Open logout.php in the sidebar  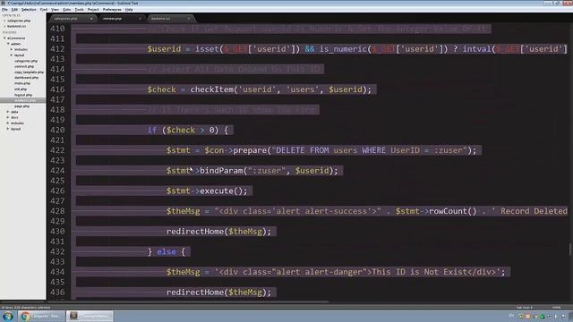pos(23,95)
